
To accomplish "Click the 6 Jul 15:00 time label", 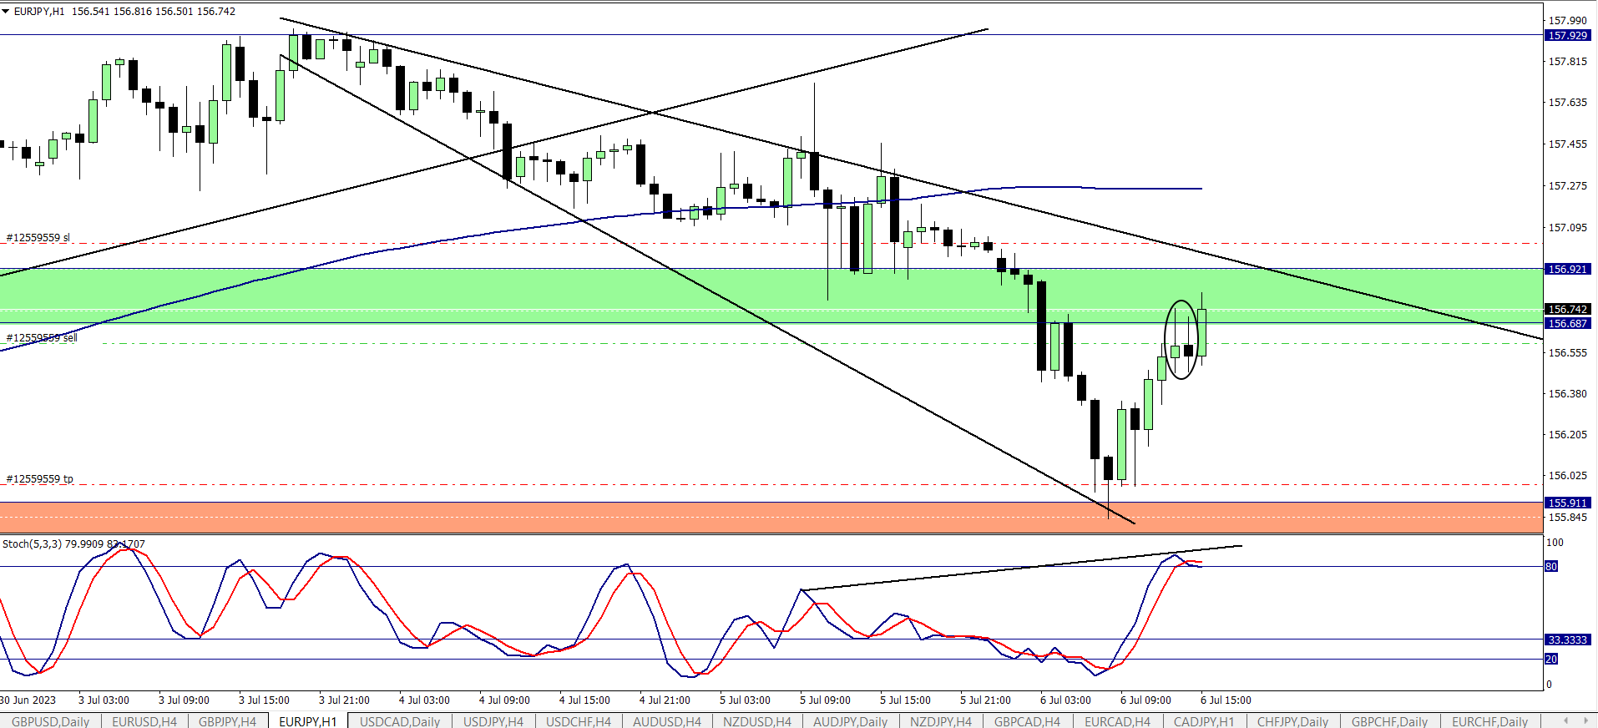I will [1226, 700].
